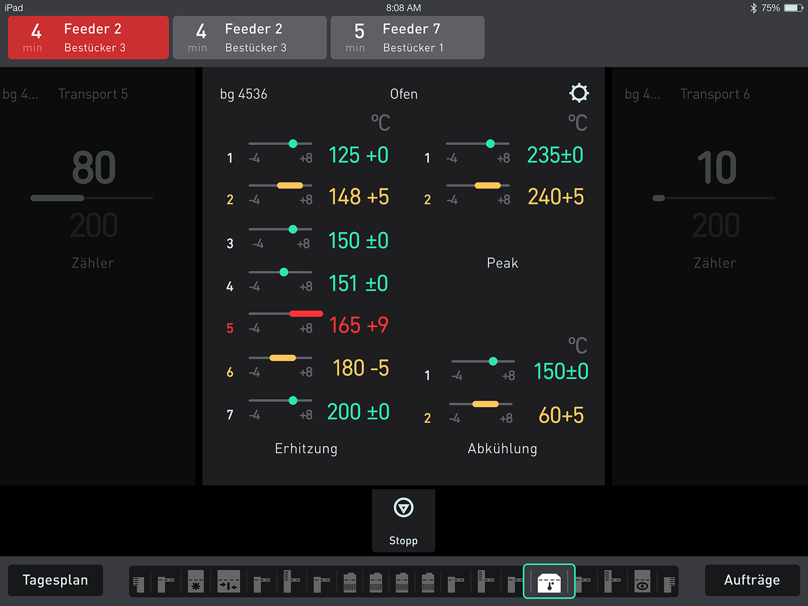
Task: Open the Ofen settings gear
Action: [x=579, y=93]
